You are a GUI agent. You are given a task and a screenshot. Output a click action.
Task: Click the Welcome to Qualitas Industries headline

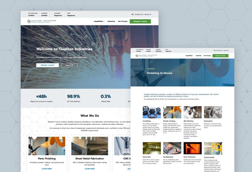point(65,49)
